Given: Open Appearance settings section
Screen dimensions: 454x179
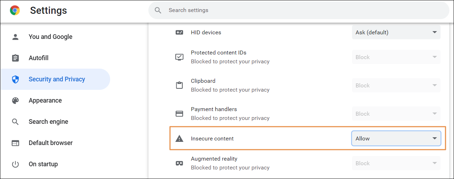Looking at the screenshot, I should click(45, 100).
